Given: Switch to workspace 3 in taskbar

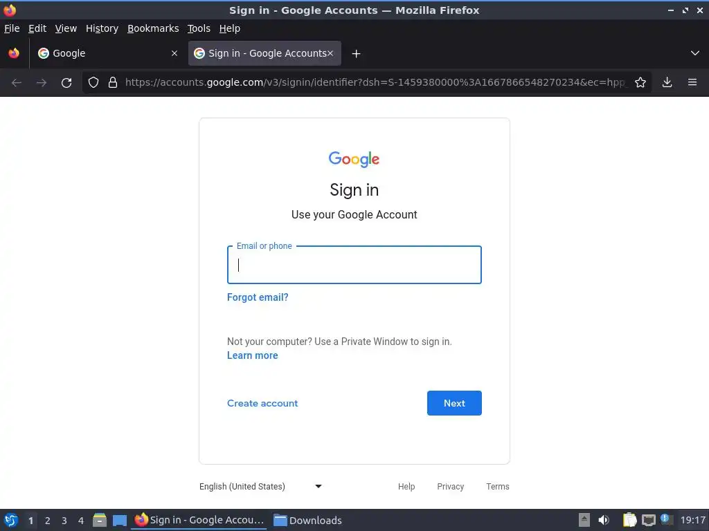Looking at the screenshot, I should [x=64, y=521].
